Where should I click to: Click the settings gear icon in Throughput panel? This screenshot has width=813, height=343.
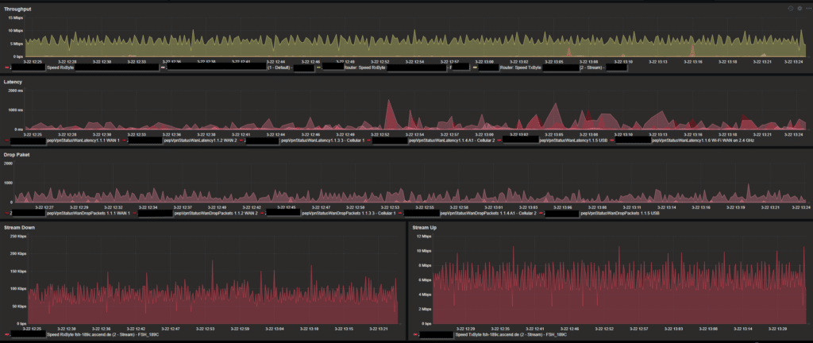(800, 9)
